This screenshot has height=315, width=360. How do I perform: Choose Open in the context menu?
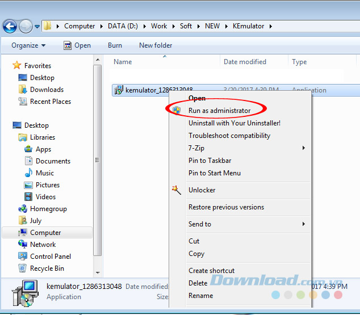(x=197, y=98)
